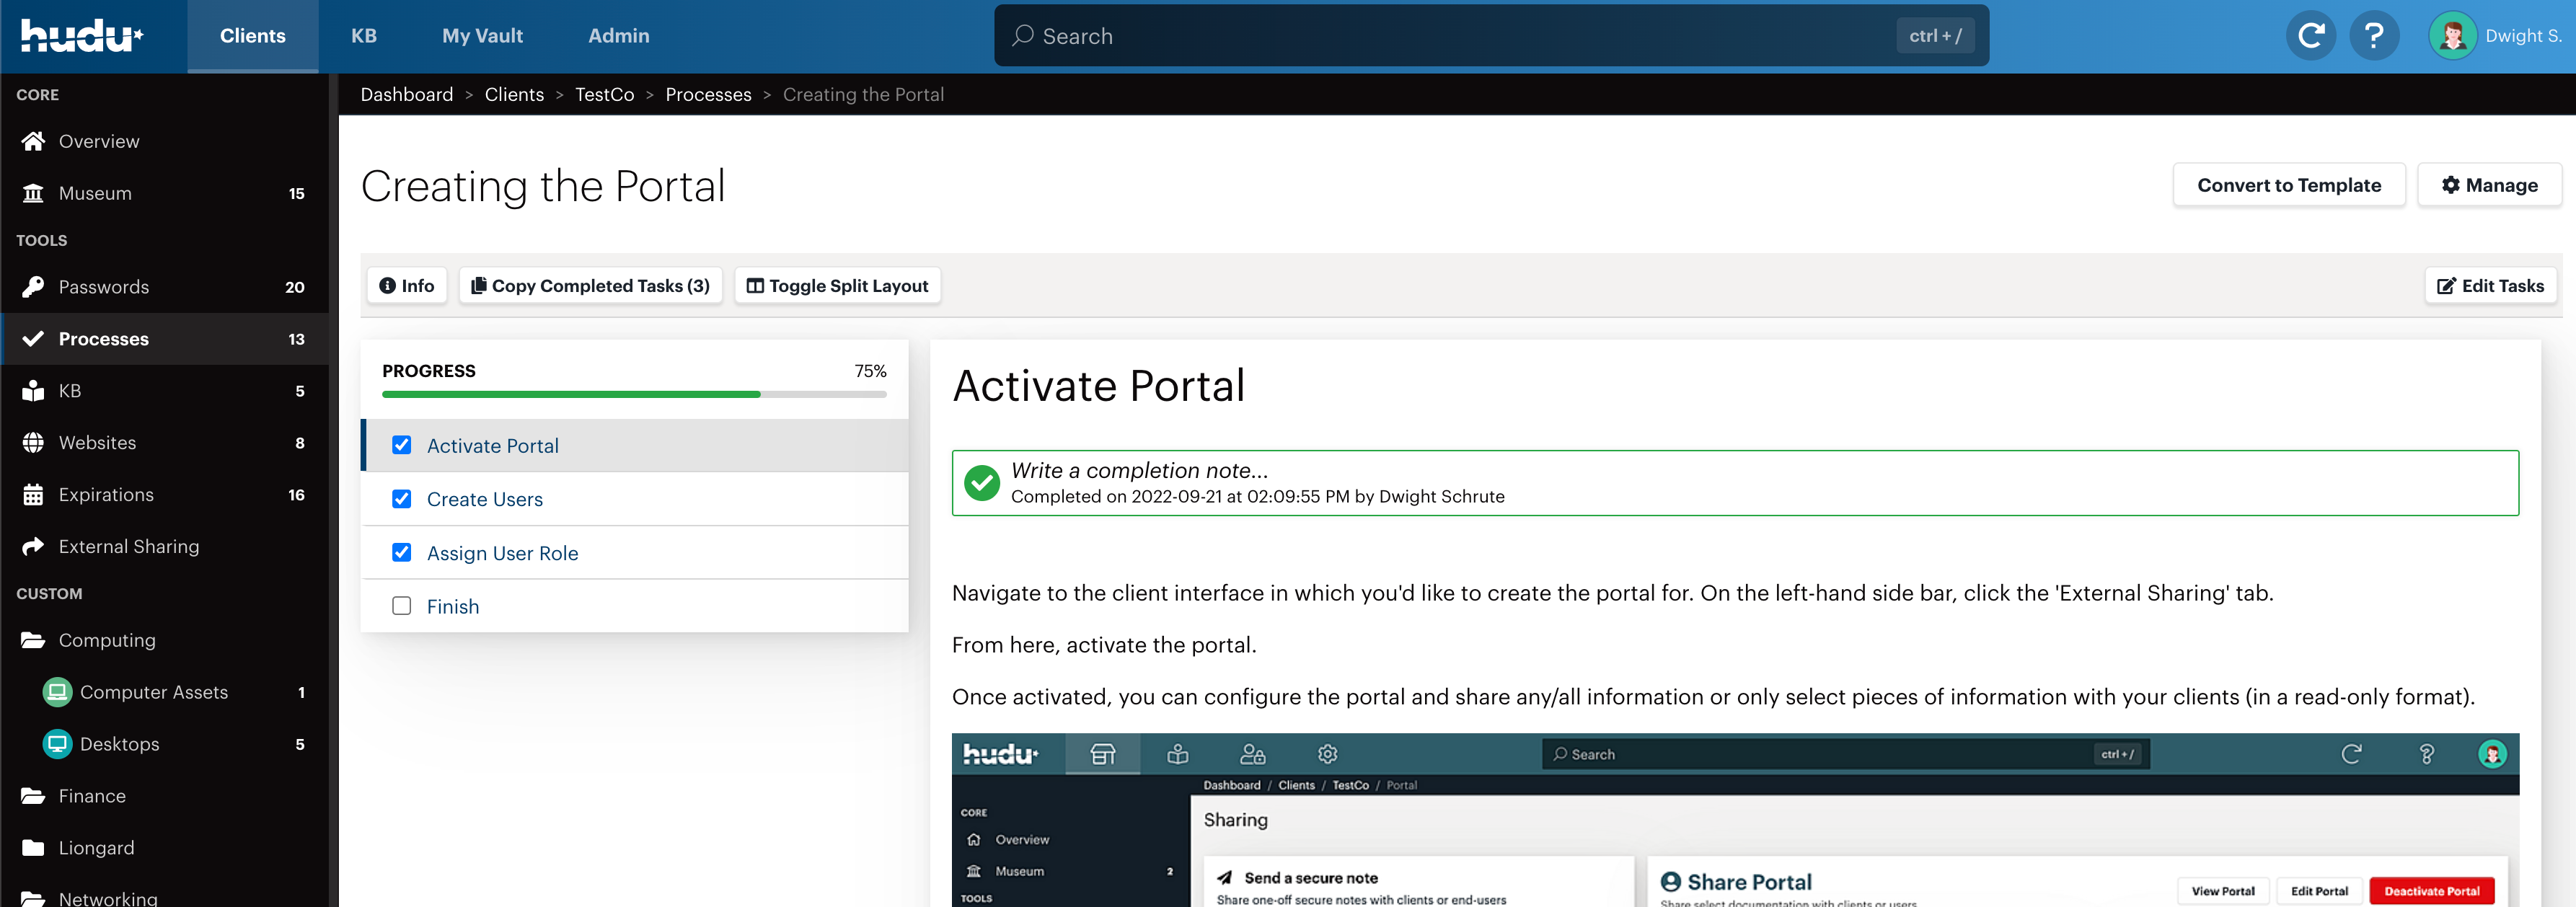Select the Museum icon in sidebar
The image size is (2576, 907).
click(34, 193)
